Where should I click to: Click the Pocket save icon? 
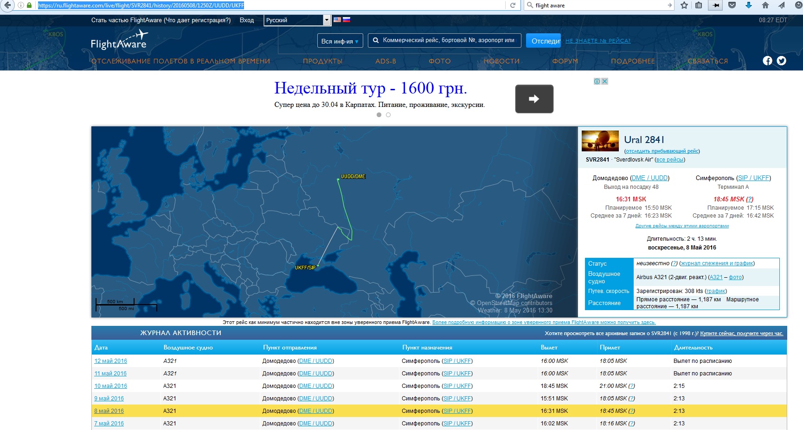pos(732,6)
